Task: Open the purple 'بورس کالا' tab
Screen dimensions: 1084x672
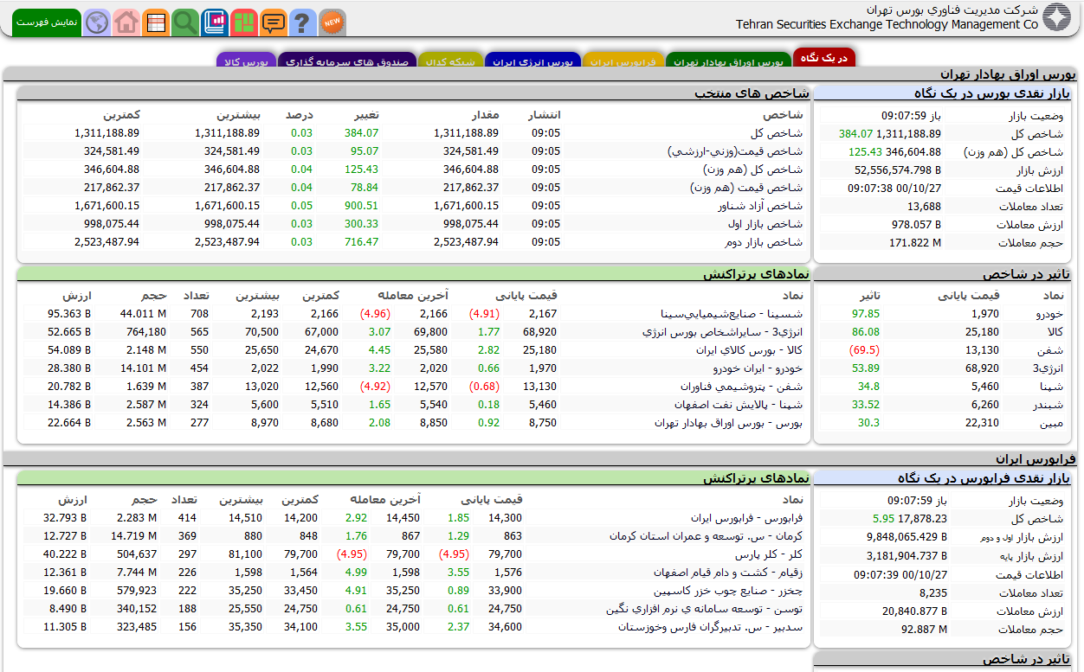Action: tap(246, 61)
